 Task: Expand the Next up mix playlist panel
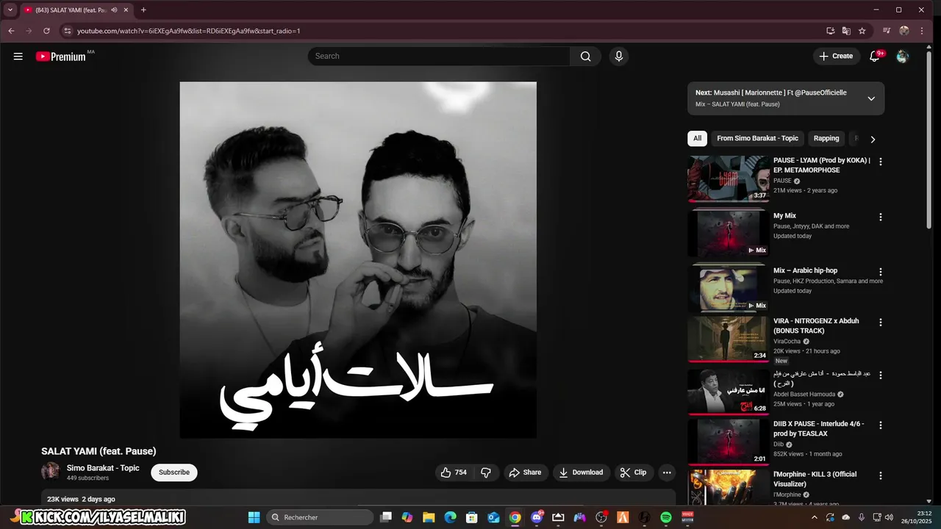click(871, 98)
